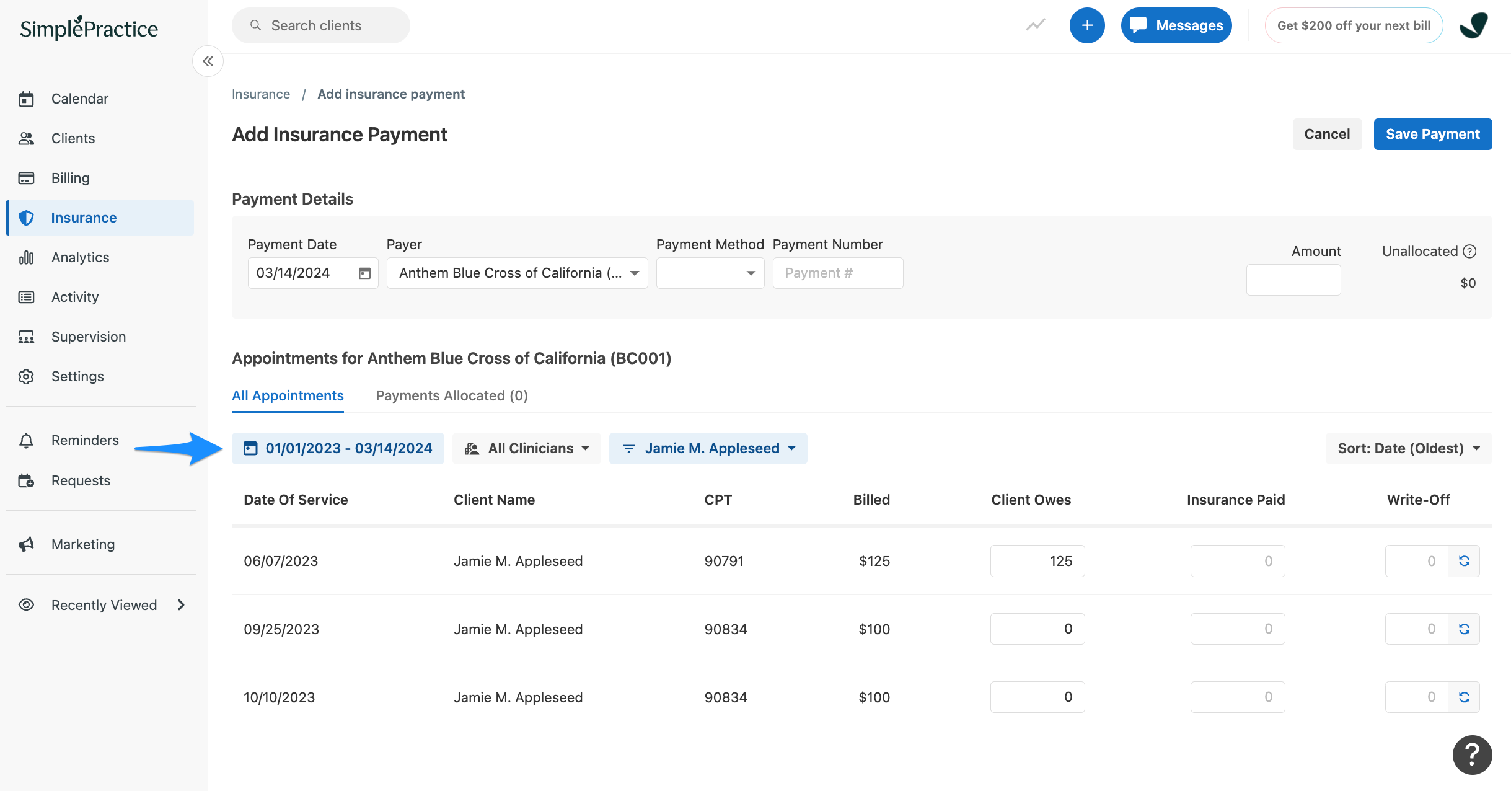Viewport: 1511px width, 791px height.
Task: Click Insurance Paid field for 10/10/2023
Action: point(1238,697)
